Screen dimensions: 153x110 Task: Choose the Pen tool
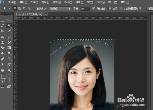point(2,59)
